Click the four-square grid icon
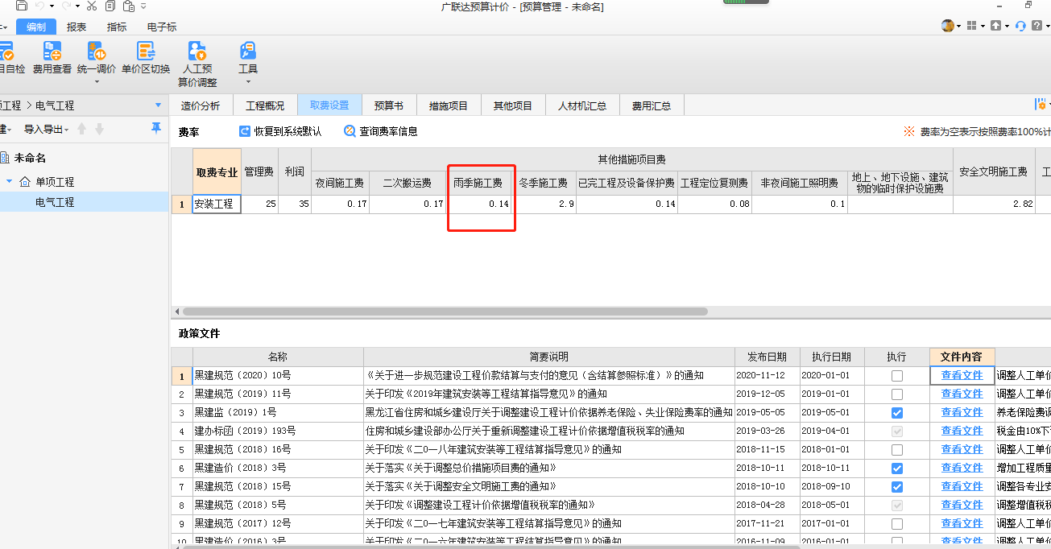1051x549 pixels. coord(972,26)
